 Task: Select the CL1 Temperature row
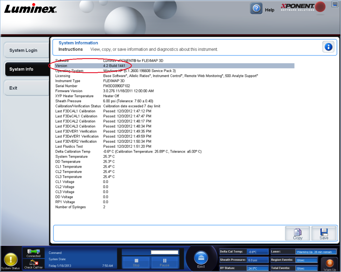(x=175, y=167)
